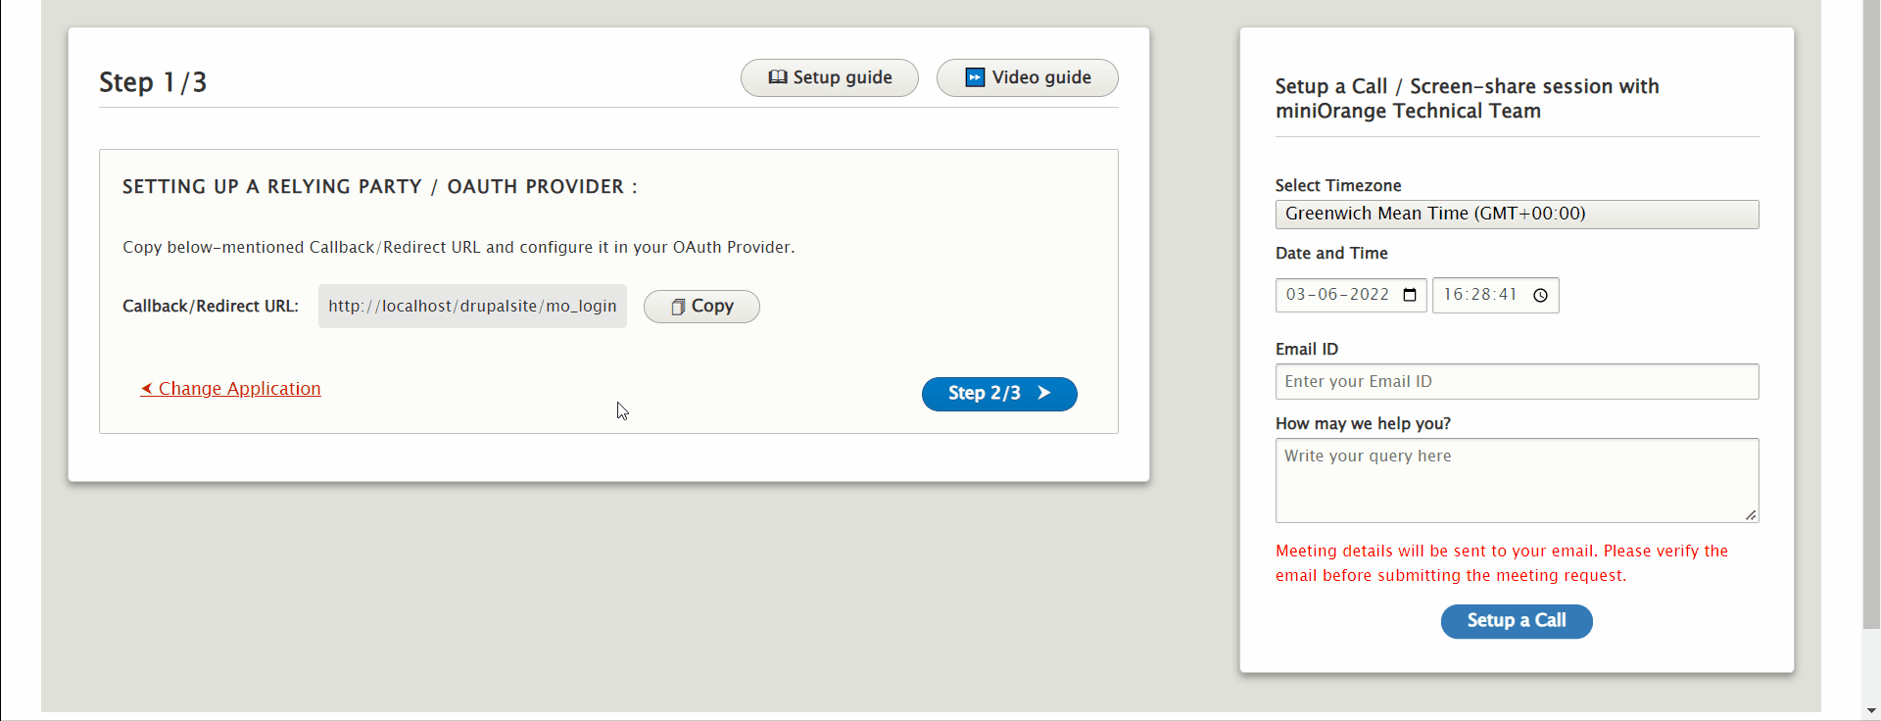The height and width of the screenshot is (721, 1881).
Task: Click the date field showing 03-06-2022
Action: [x=1337, y=295]
